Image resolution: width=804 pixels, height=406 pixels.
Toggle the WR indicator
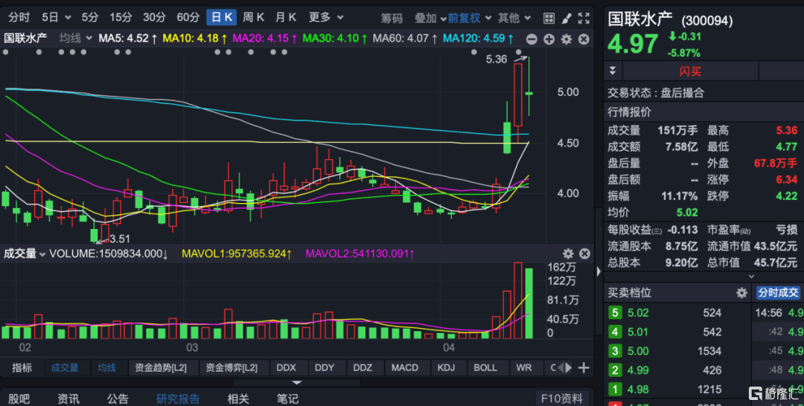click(x=523, y=367)
